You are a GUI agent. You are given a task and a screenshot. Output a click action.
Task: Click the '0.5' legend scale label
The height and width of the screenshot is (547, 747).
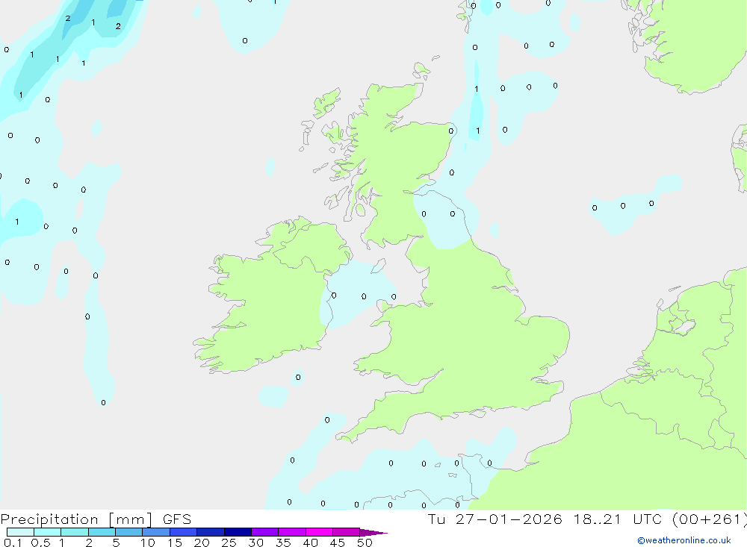[40, 543]
